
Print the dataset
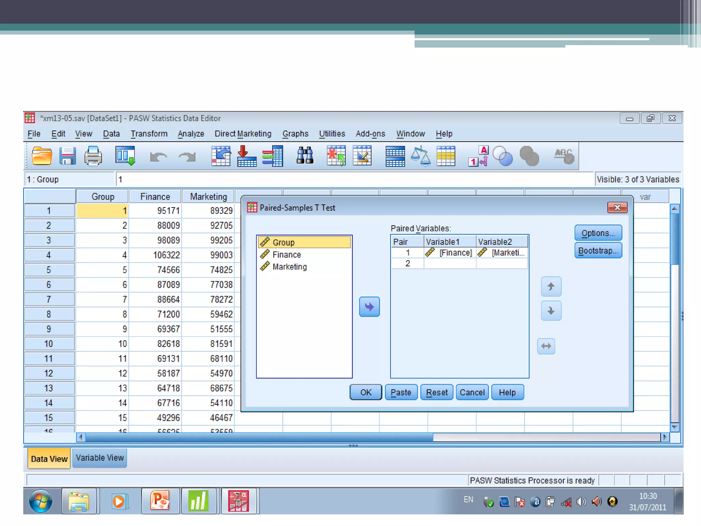pyautogui.click(x=93, y=156)
